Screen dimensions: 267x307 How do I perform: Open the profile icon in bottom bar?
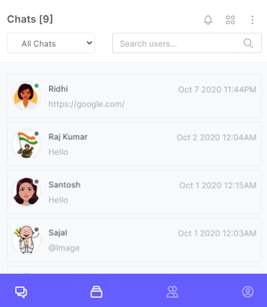click(x=248, y=292)
